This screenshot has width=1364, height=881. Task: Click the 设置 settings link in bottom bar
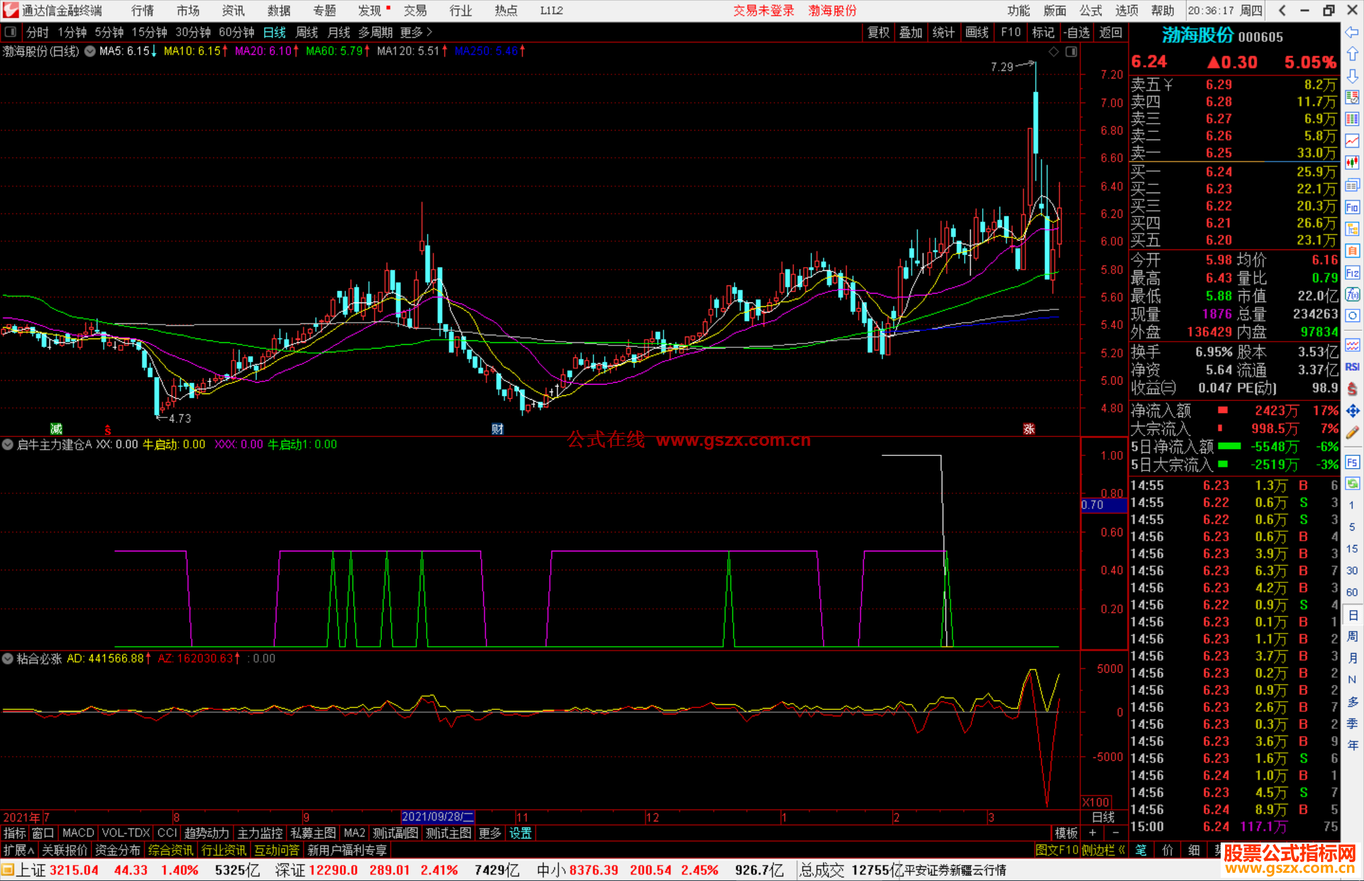[520, 833]
